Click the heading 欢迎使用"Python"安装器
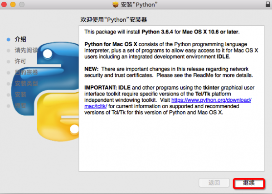Viewport: 272px width, 194px height. [114, 20]
